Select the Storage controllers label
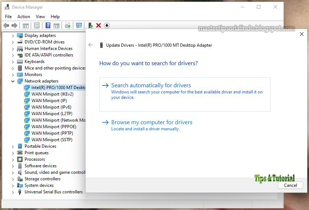The width and height of the screenshot is (309, 210). [x=43, y=179]
